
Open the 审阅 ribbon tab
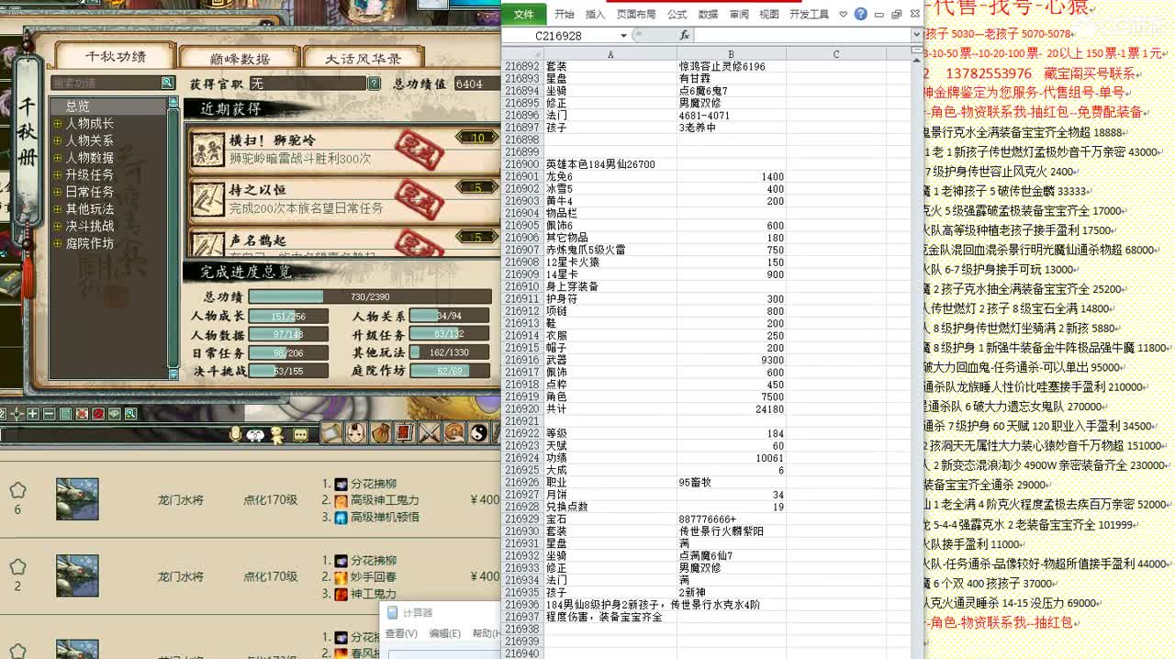(x=739, y=15)
